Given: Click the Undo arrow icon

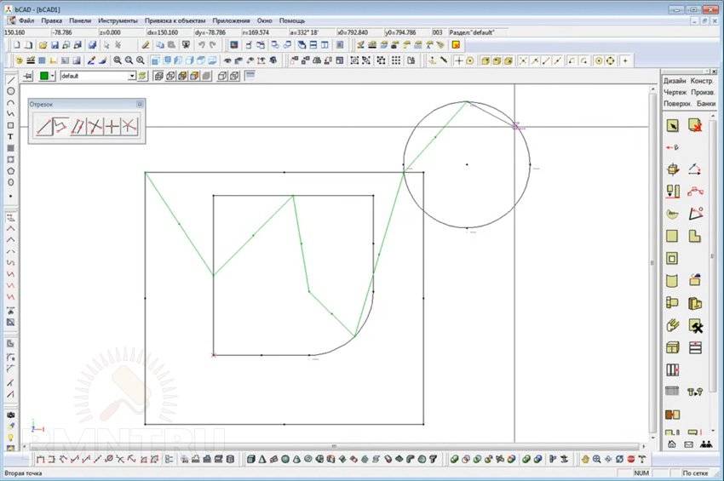Looking at the screenshot, I should (x=202, y=44).
